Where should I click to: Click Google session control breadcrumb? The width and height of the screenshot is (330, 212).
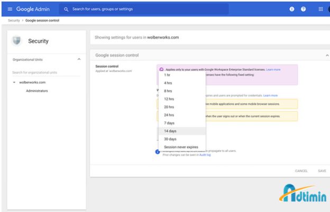(42, 21)
